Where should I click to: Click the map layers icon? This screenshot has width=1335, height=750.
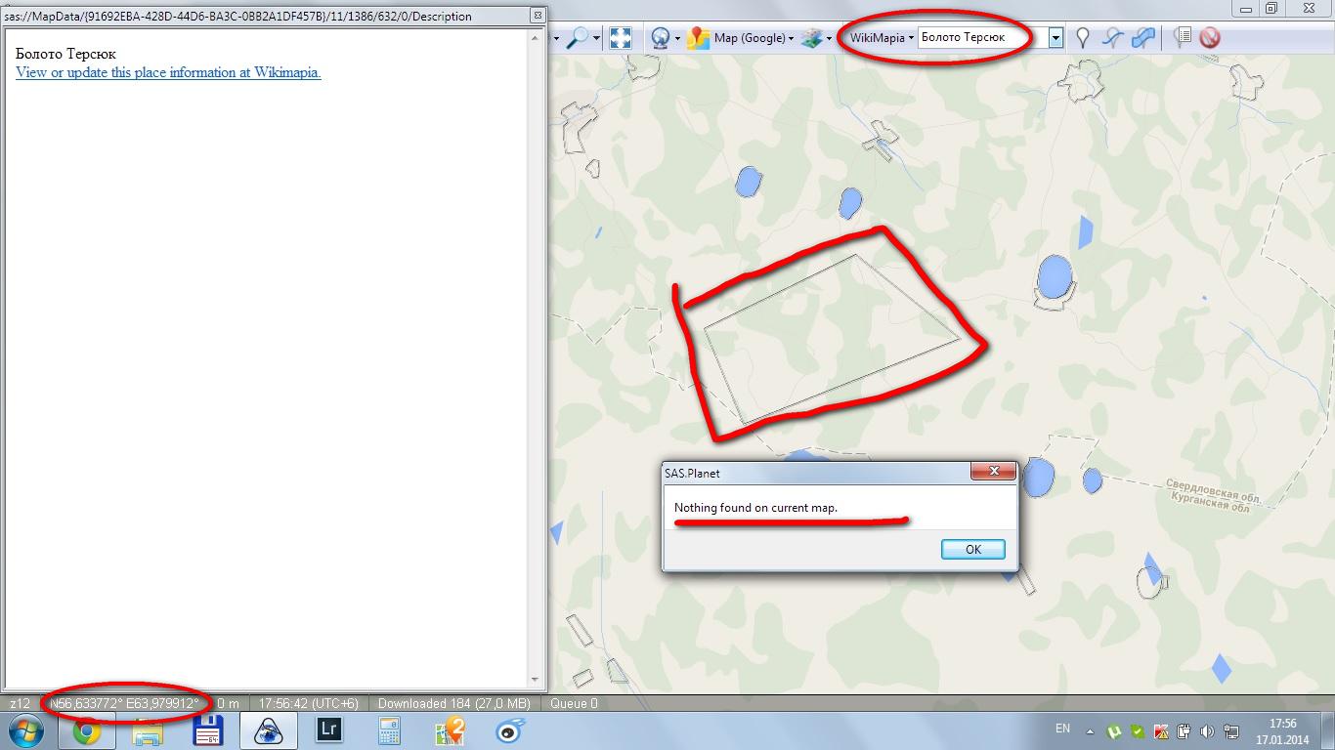click(811, 38)
